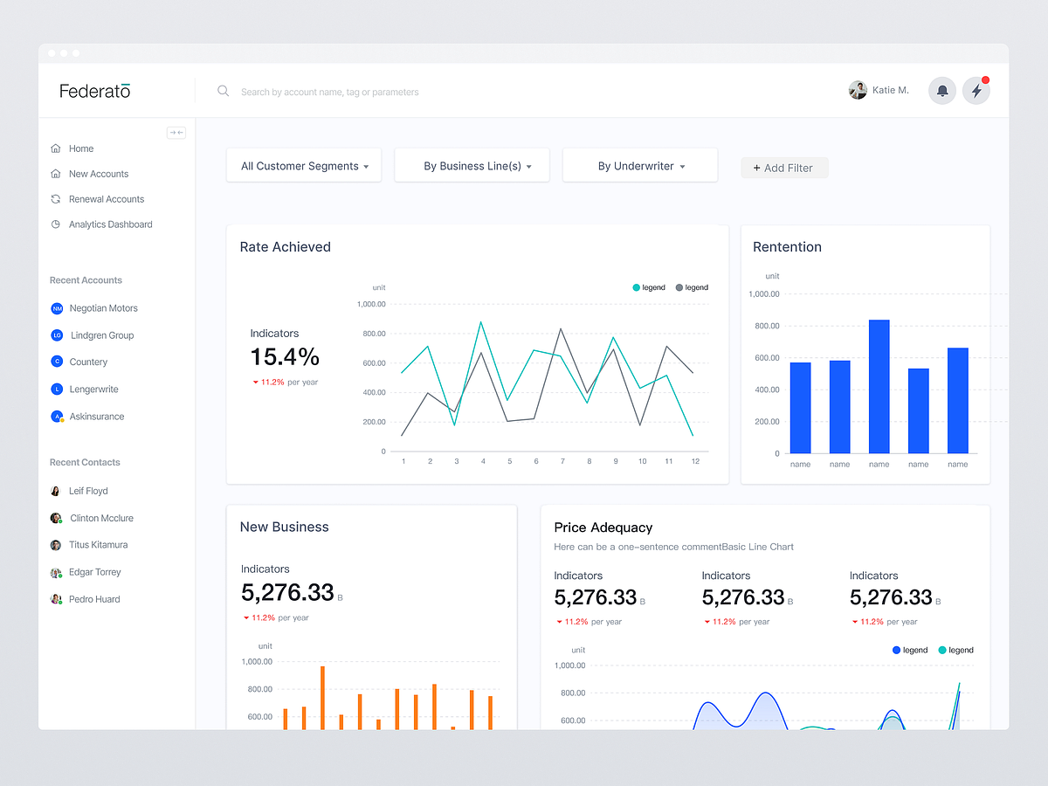Click the Renewal Accounts refresh icon
This screenshot has width=1048, height=786.
pos(56,199)
